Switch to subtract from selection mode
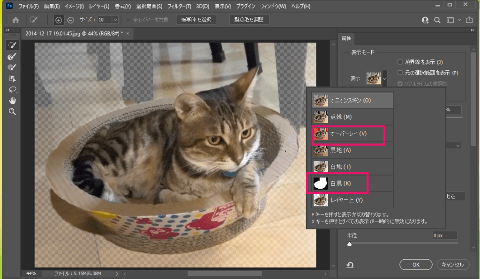480x279 pixels. coord(70,20)
